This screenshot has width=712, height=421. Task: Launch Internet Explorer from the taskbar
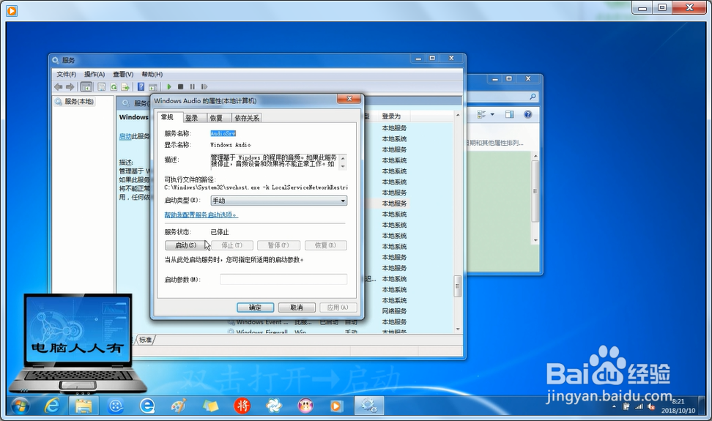pyautogui.click(x=53, y=406)
